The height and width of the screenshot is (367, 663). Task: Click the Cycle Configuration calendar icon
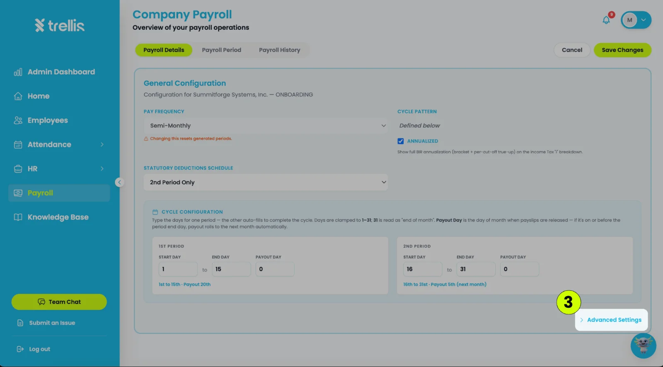click(x=155, y=212)
